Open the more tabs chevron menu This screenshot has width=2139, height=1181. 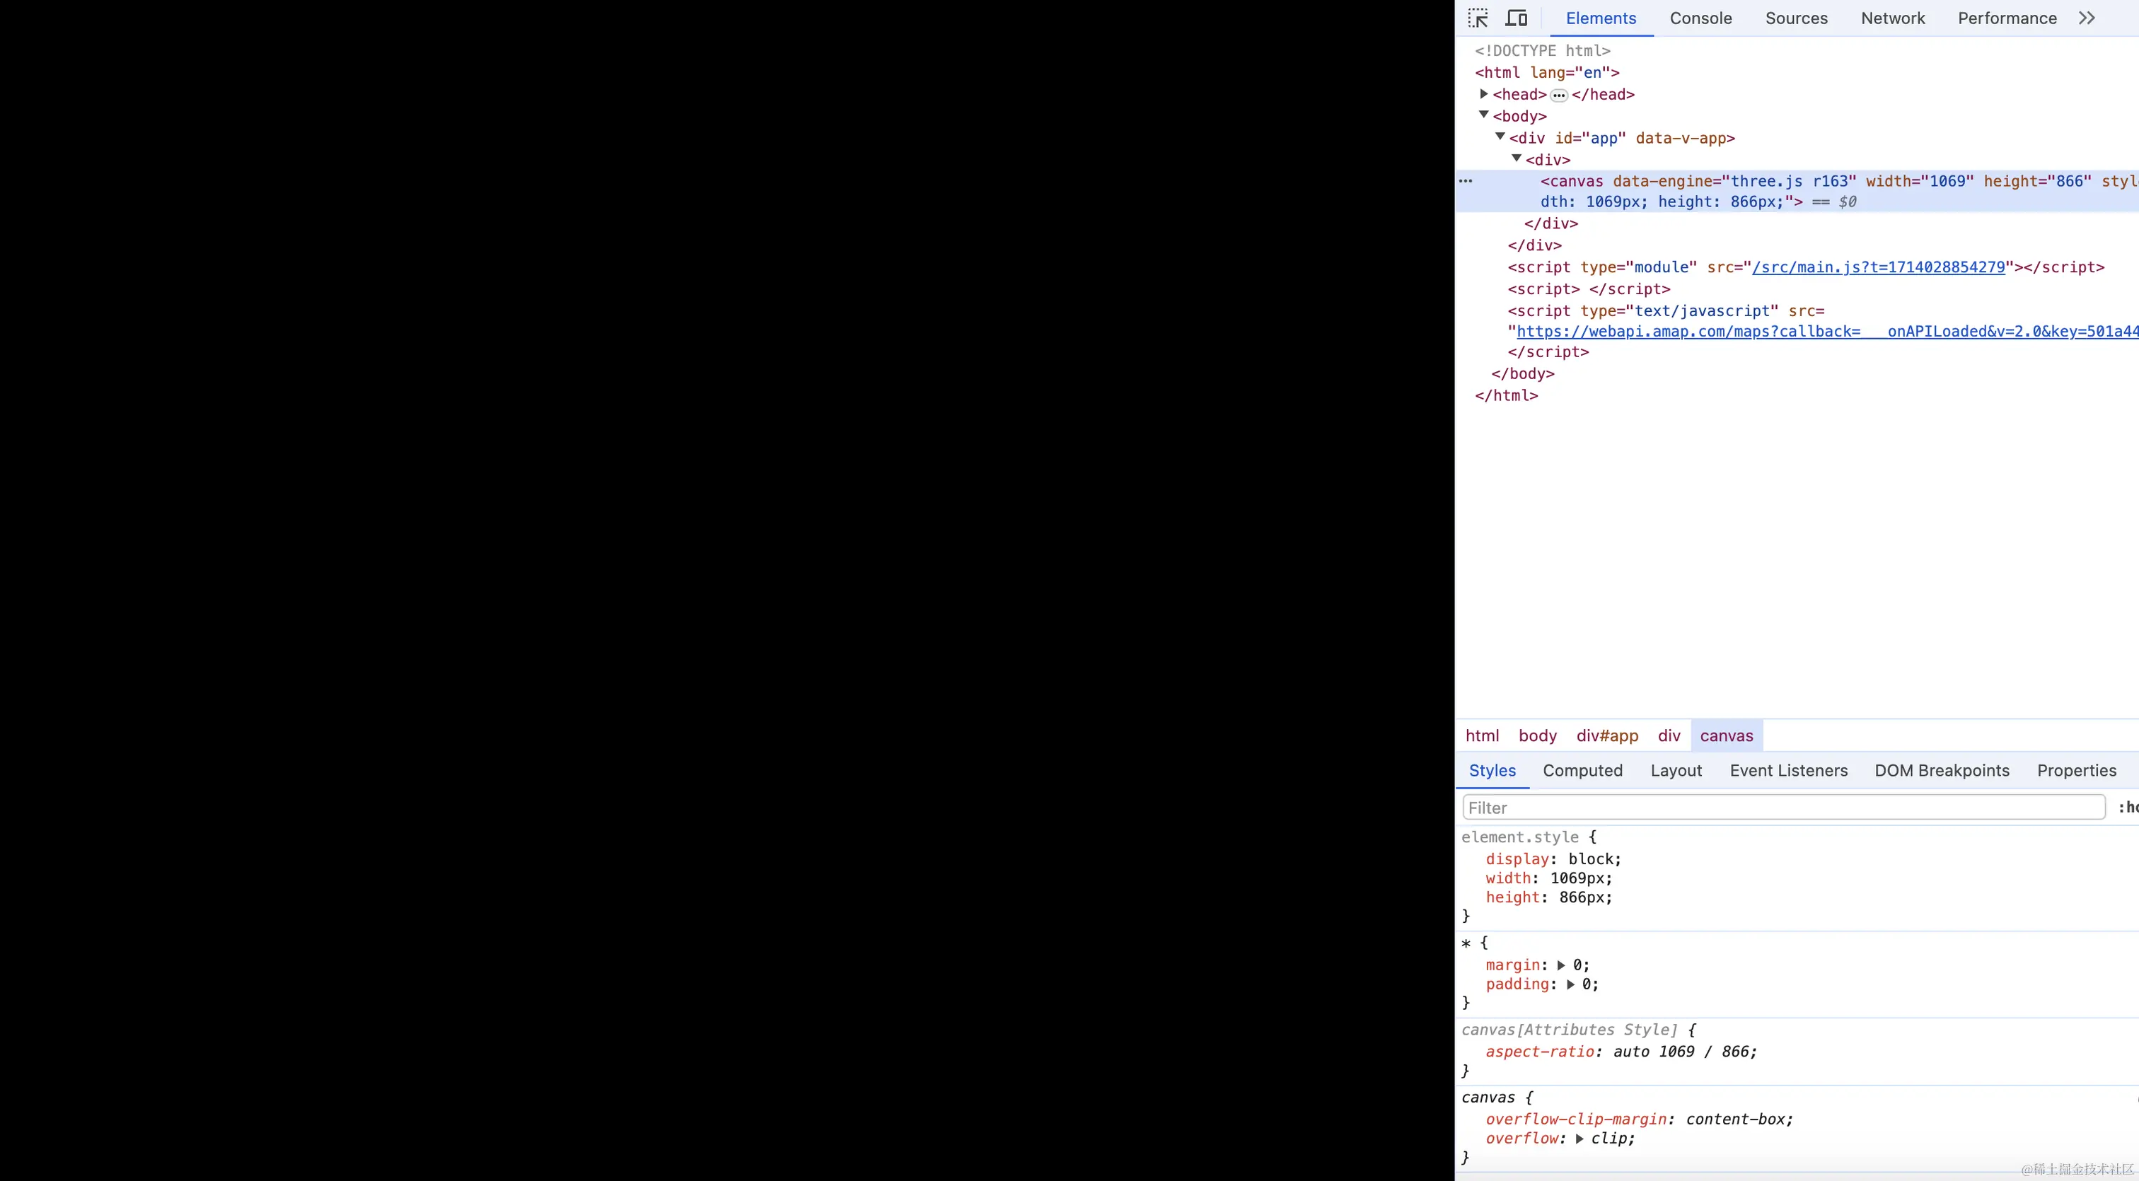pos(2087,18)
